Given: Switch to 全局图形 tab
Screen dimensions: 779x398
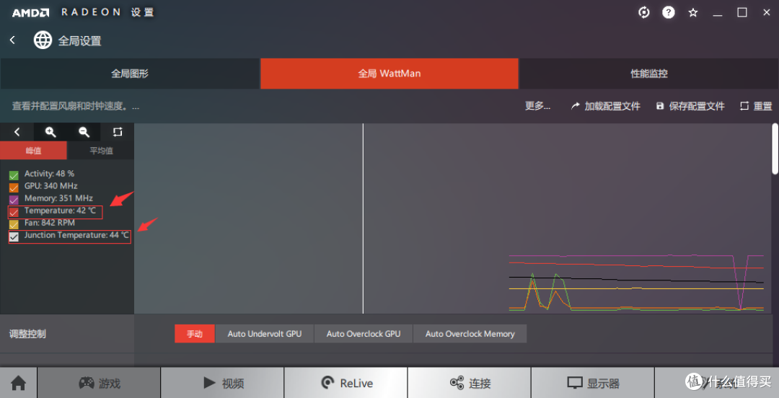Looking at the screenshot, I should 130,74.
